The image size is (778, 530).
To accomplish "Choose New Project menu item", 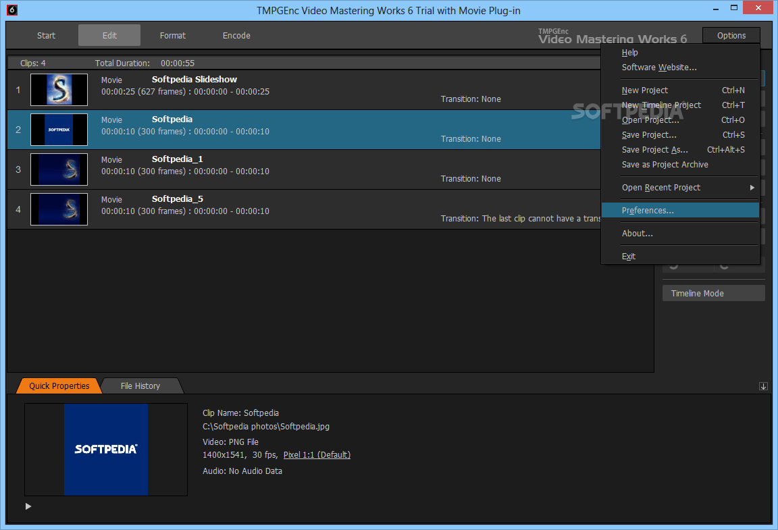I will pyautogui.click(x=680, y=90).
